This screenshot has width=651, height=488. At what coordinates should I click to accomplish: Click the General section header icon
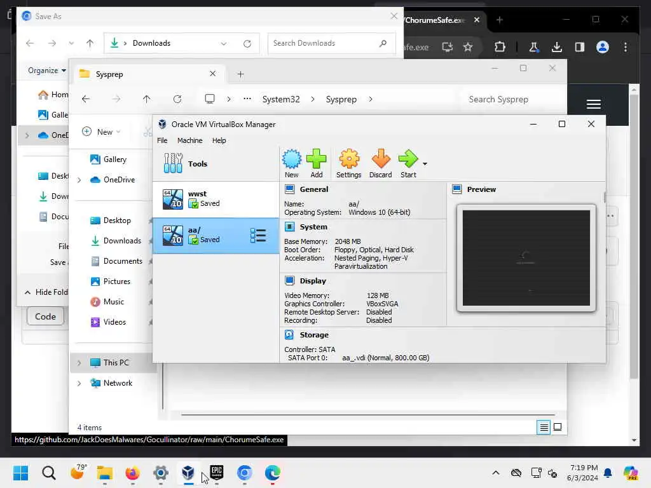[289, 189]
